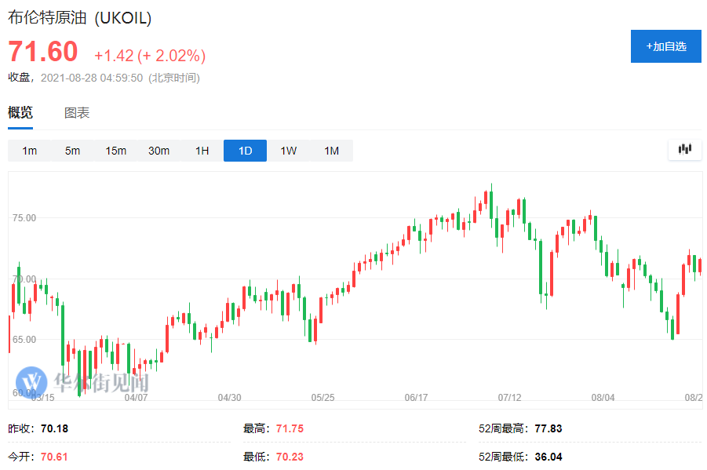Viewport: 707px width, 470px height.
Task: Set chart period to 30m
Action: pyautogui.click(x=159, y=151)
